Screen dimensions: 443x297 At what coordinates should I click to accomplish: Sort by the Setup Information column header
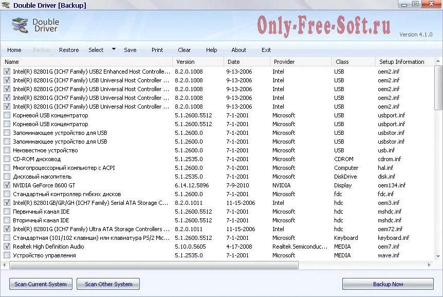[x=404, y=62]
